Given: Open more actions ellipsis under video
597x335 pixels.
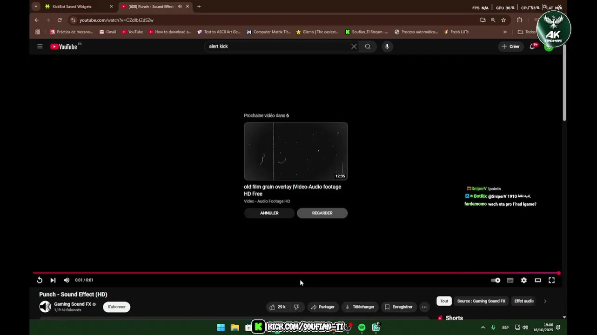Looking at the screenshot, I should (x=424, y=307).
